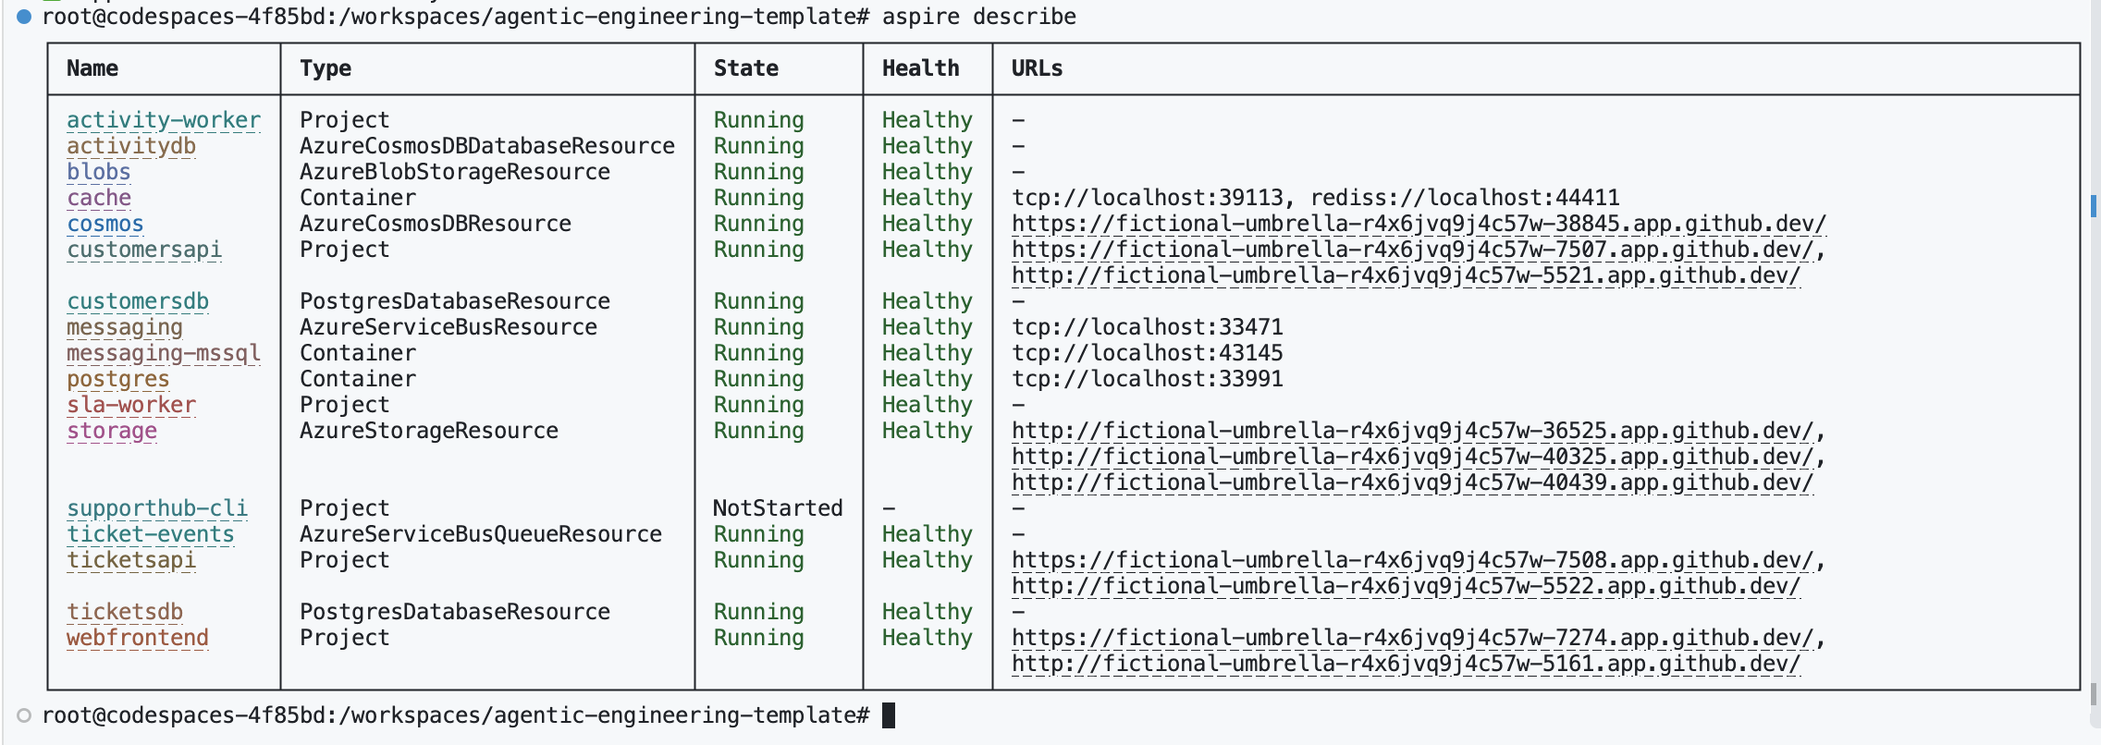Image resolution: width=2101 pixels, height=745 pixels.
Task: Click the terminal cursor at the empty prompt
Action: (889, 715)
